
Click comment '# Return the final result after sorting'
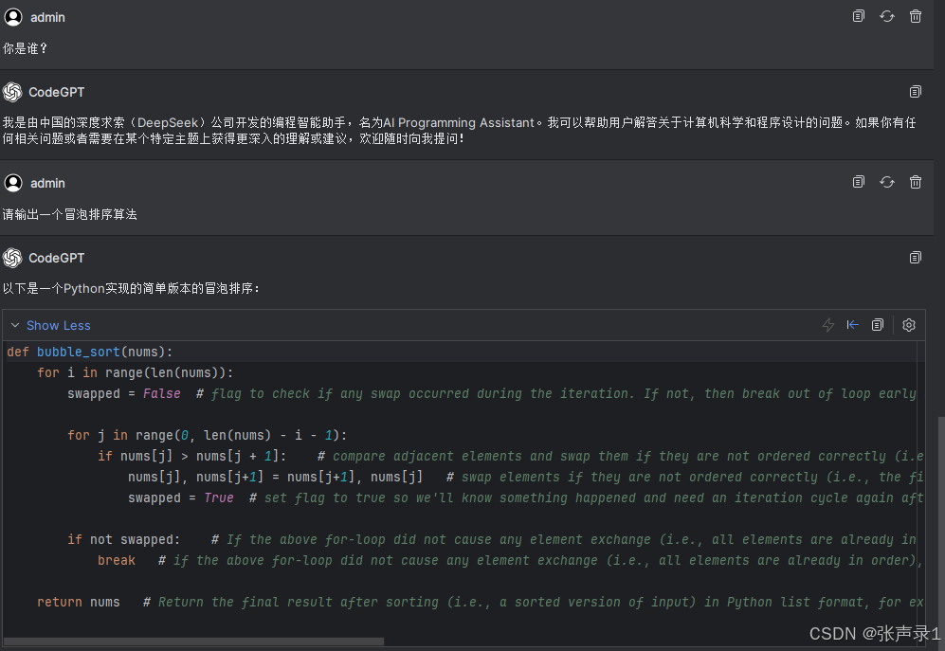point(291,602)
